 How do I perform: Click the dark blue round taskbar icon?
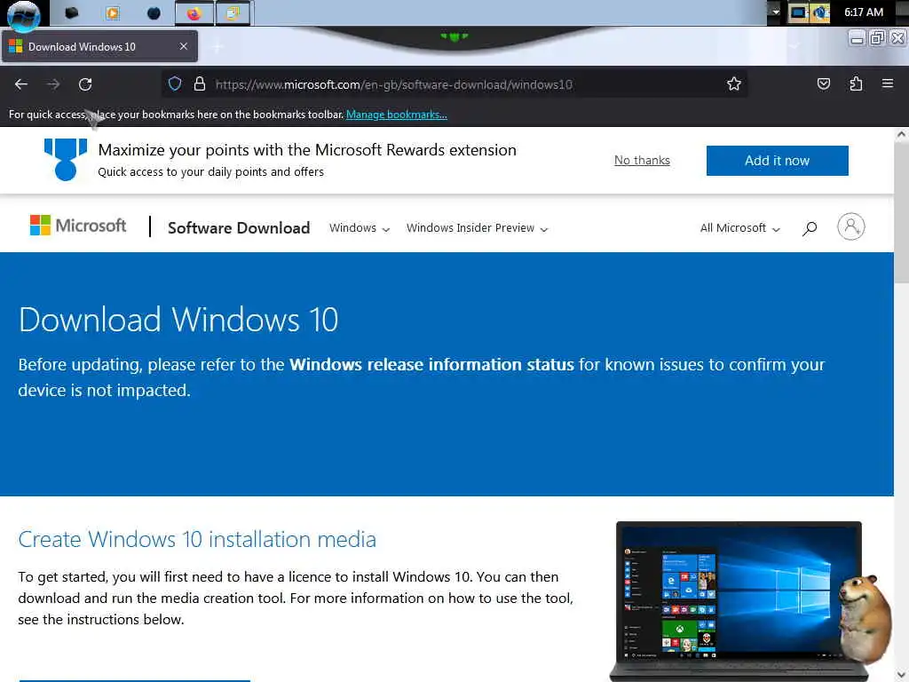154,12
